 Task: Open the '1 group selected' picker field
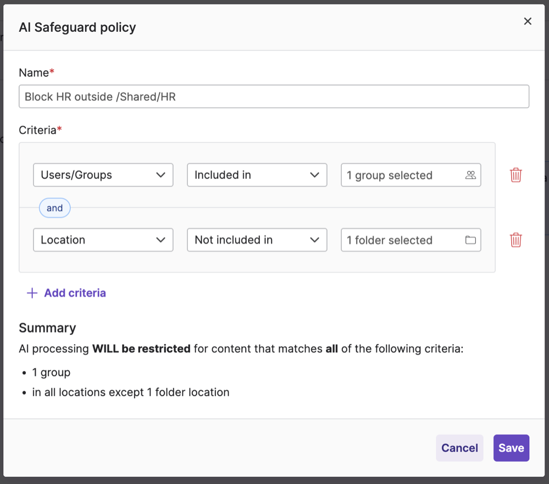tap(404, 175)
